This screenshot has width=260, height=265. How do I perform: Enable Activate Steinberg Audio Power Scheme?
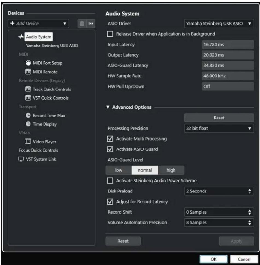pyautogui.click(x=110, y=180)
